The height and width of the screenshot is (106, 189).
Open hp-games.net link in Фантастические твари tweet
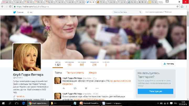pos(83,99)
